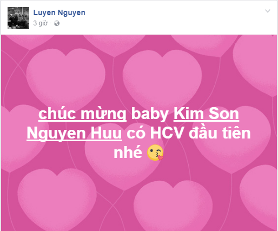
Task: Open the Luyen Nguyen profile name link
Action: pyautogui.click(x=59, y=12)
